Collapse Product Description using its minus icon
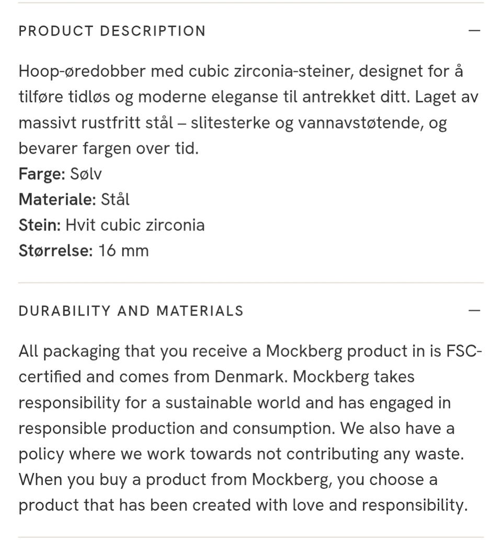The height and width of the screenshot is (540, 502). coord(474,31)
